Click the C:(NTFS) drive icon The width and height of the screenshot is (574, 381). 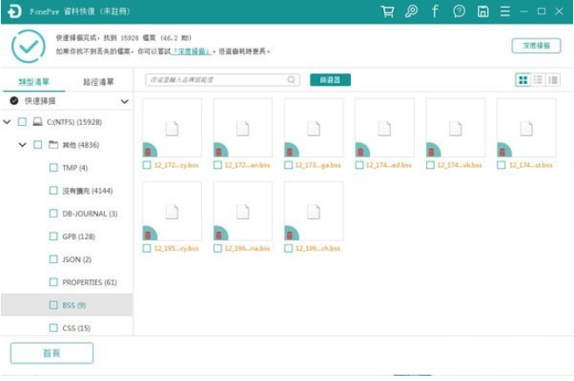tap(38, 121)
